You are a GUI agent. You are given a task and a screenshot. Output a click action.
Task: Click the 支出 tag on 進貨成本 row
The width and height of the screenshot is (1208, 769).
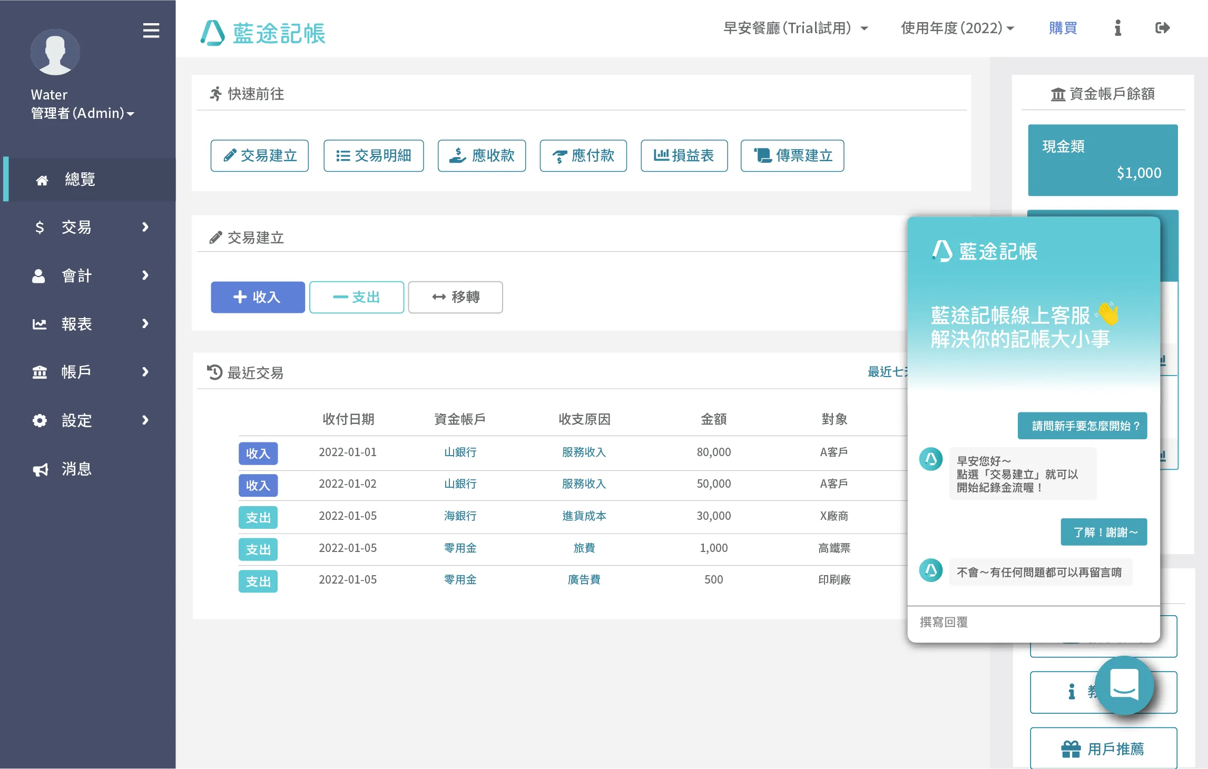click(x=258, y=517)
